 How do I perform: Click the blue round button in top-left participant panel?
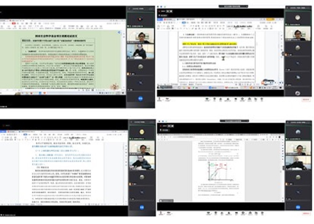tap(140, 98)
